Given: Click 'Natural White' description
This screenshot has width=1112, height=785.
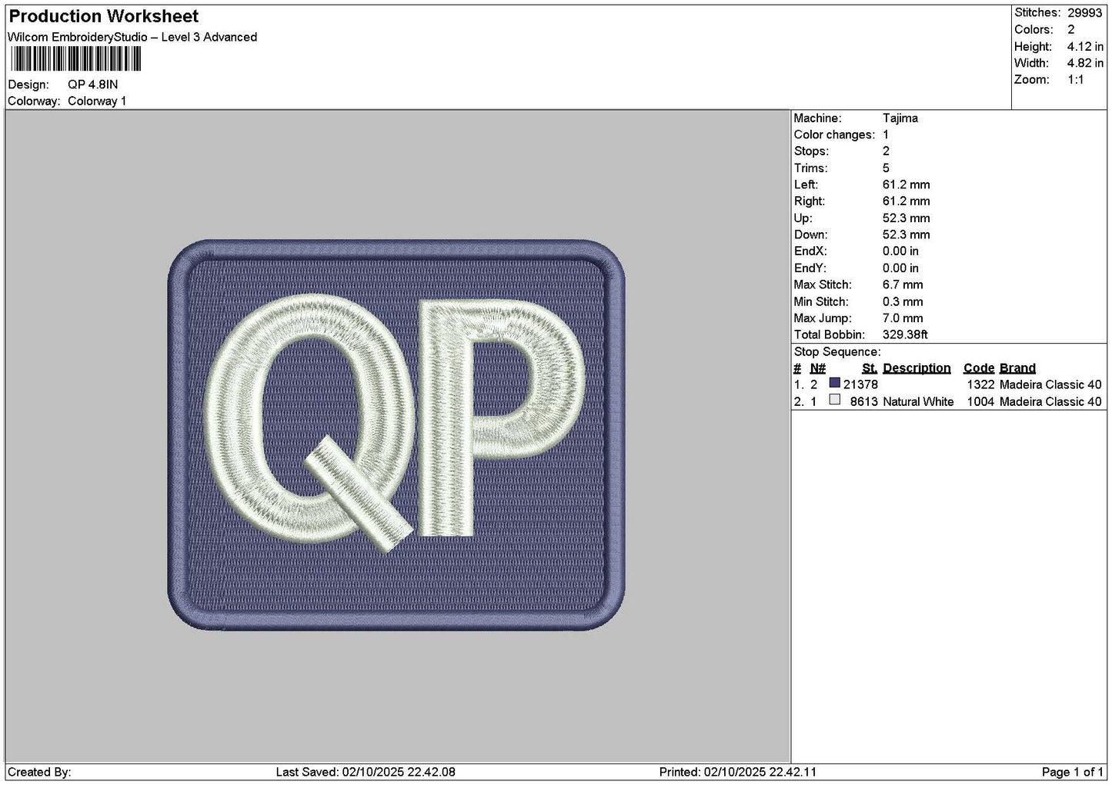Looking at the screenshot, I should [918, 401].
